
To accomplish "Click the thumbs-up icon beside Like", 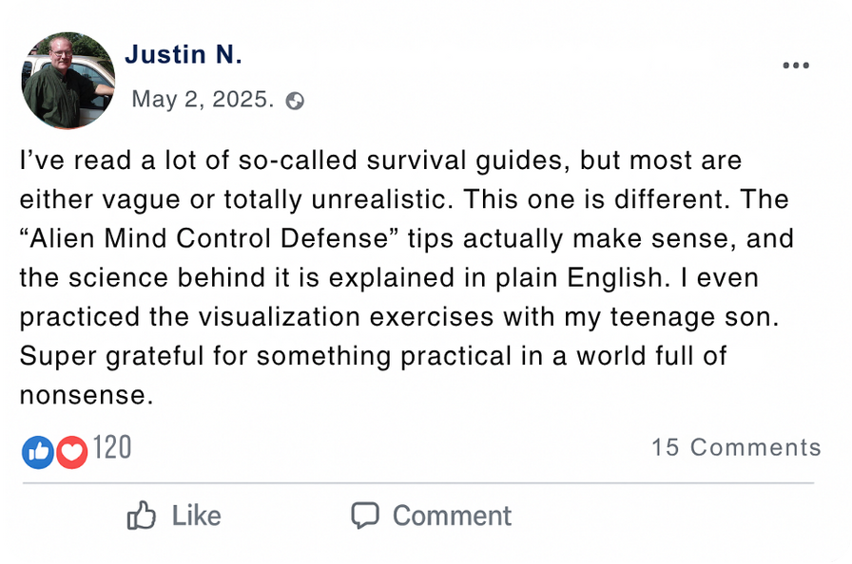I will tap(142, 516).
